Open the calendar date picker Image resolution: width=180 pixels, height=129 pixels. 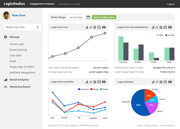coord(88,17)
